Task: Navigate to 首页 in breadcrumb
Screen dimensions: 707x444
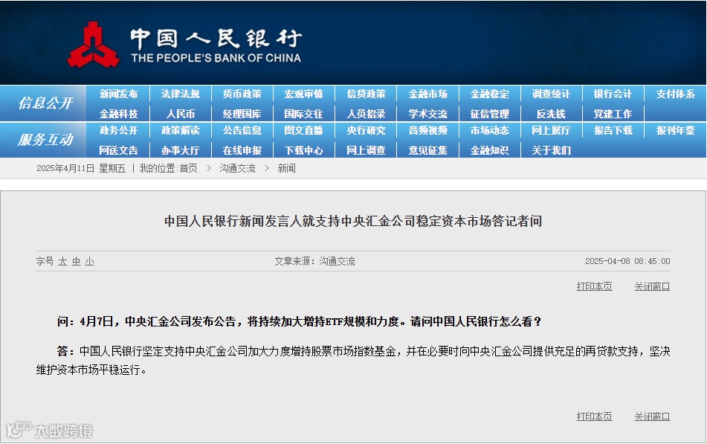Action: (x=188, y=168)
